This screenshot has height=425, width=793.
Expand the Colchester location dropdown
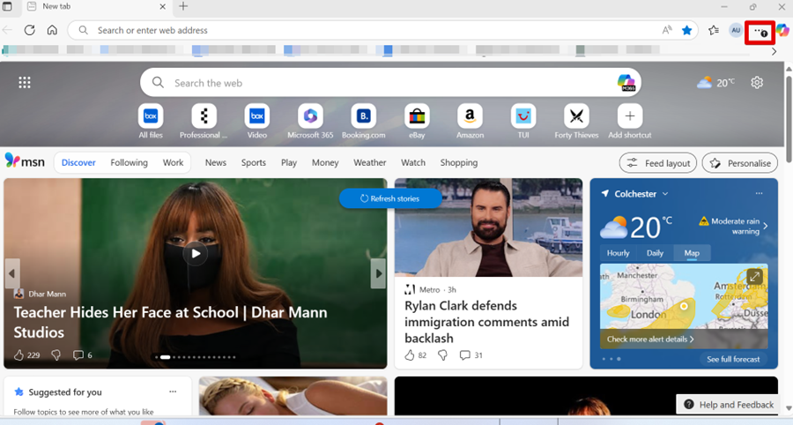coord(665,194)
